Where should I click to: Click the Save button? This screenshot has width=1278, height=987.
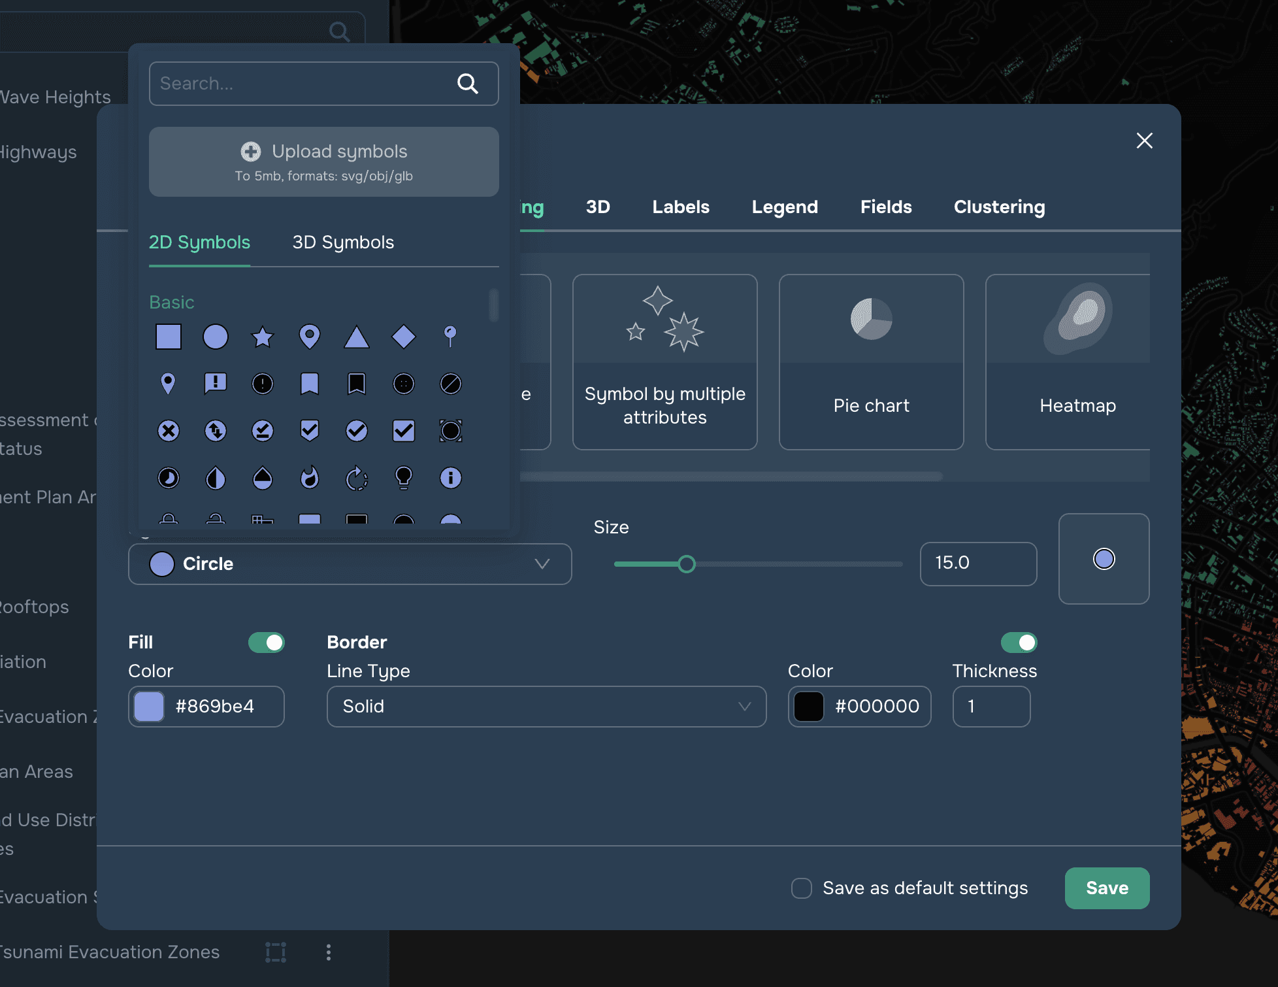(1107, 888)
